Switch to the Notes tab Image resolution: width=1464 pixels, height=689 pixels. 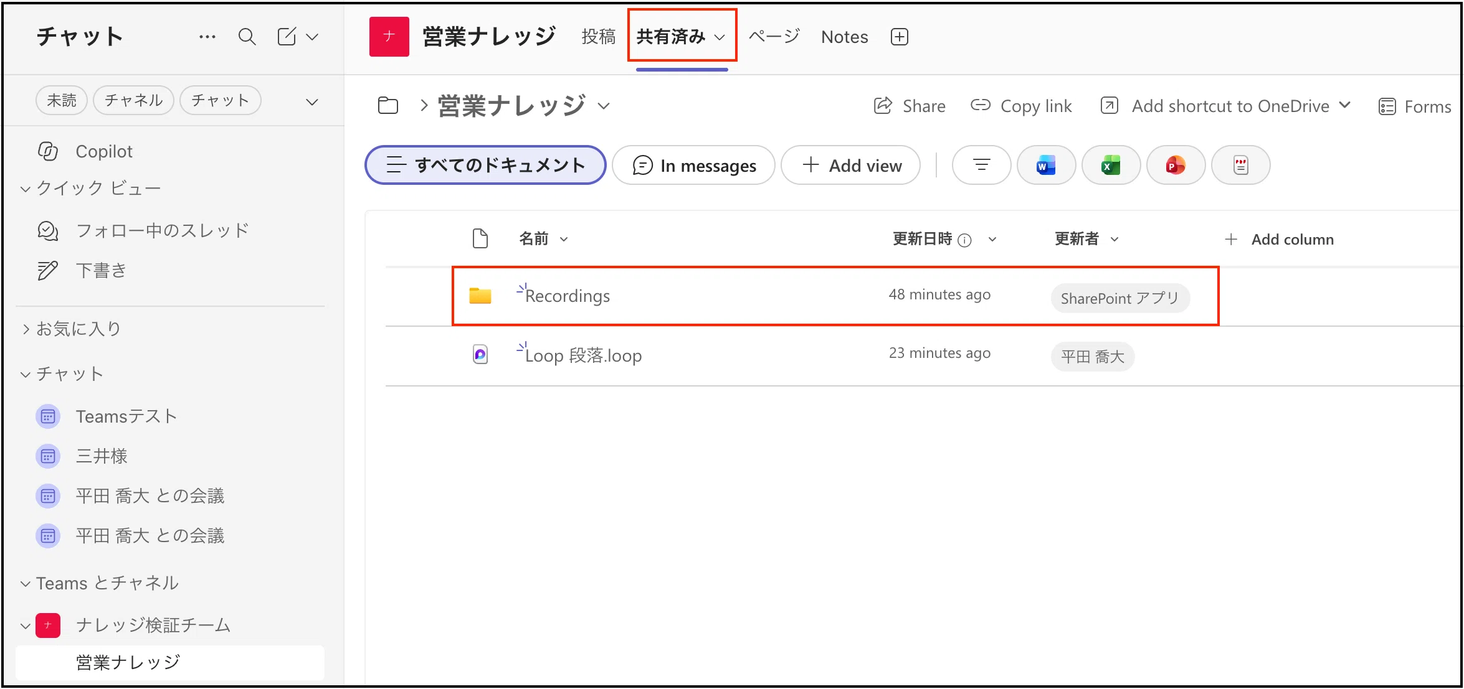click(844, 37)
